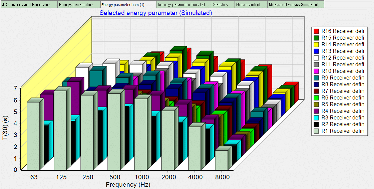Click the 2000 frequency axis label
The width and height of the screenshot is (374, 189).
pos(169,177)
